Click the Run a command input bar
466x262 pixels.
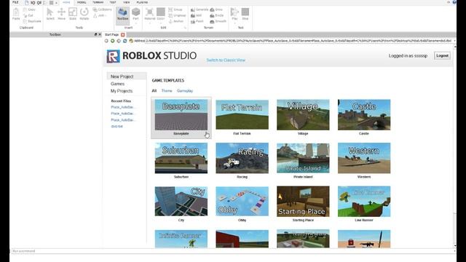233,251
